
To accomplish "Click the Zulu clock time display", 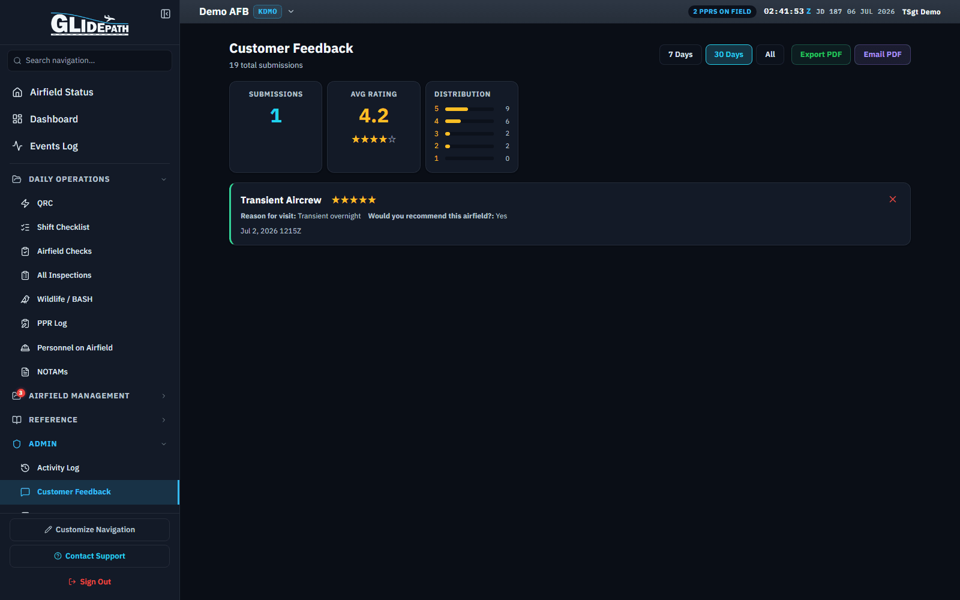I will [x=787, y=11].
